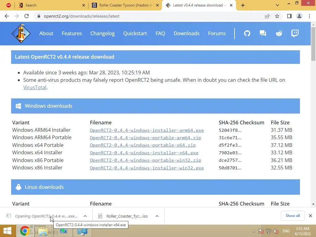The width and height of the screenshot is (316, 237).
Task: Click the Linux downloads section header
Action: pyautogui.click(x=156, y=187)
